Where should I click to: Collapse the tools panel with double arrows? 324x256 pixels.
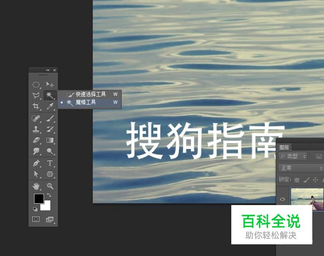[48, 70]
